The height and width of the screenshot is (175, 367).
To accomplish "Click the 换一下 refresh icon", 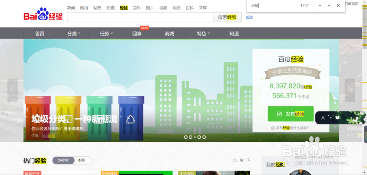I will [x=235, y=160].
